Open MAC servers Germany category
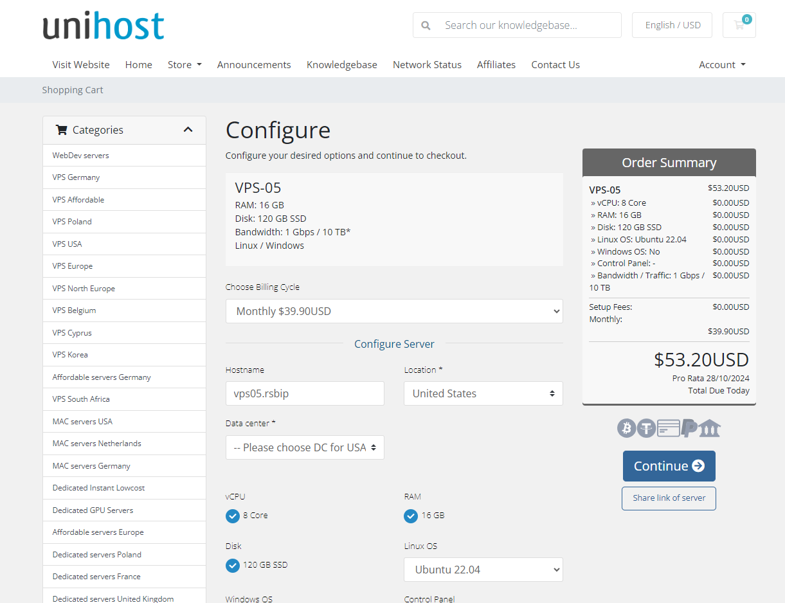The height and width of the screenshot is (603, 785). [x=124, y=466]
